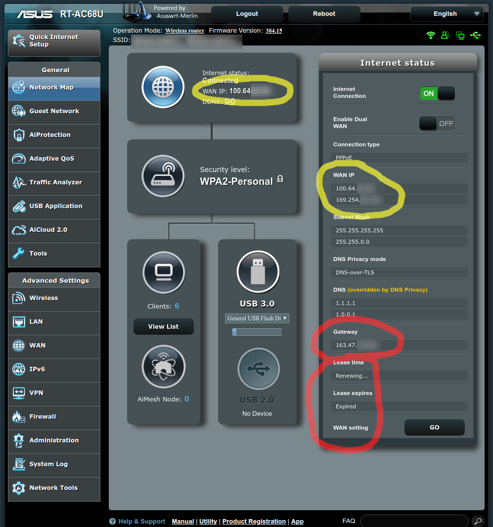Click the WAN globe icon in sidebar
Screen dimensions: 493x527
18,346
